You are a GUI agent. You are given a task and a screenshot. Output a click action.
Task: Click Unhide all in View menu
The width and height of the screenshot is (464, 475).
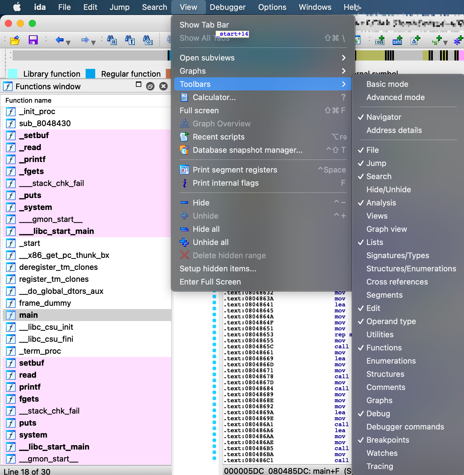[263, 242]
